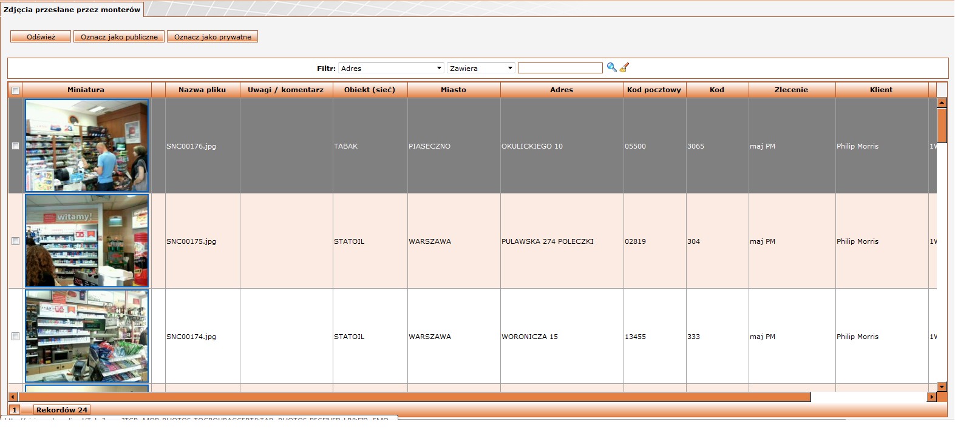Sort by Kod pocztowy column header

pyautogui.click(x=654, y=90)
